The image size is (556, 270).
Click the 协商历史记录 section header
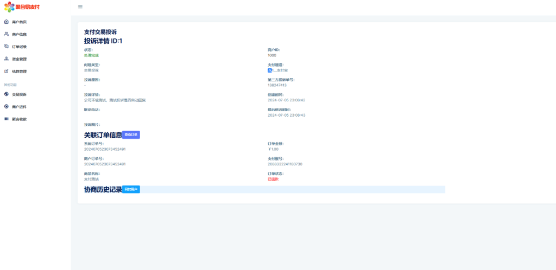[103, 189]
